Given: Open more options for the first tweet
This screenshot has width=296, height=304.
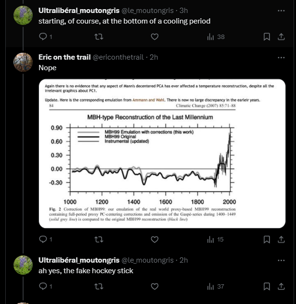Looking at the screenshot, I should 281,11.
